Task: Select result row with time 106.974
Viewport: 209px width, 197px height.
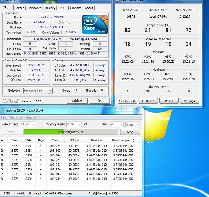Action: click(69, 146)
